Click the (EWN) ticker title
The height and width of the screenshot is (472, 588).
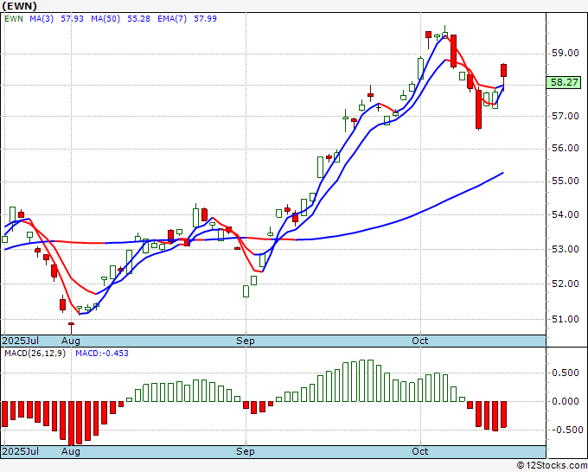coord(20,6)
